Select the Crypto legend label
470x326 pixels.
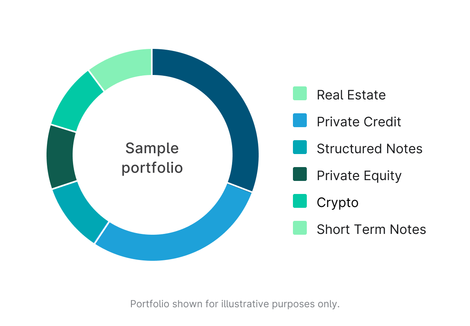click(337, 203)
